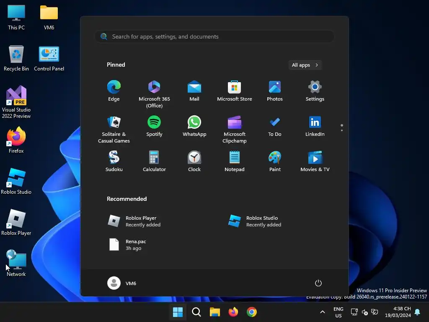The image size is (429, 322).
Task: Open Paint
Action: [x=275, y=161]
